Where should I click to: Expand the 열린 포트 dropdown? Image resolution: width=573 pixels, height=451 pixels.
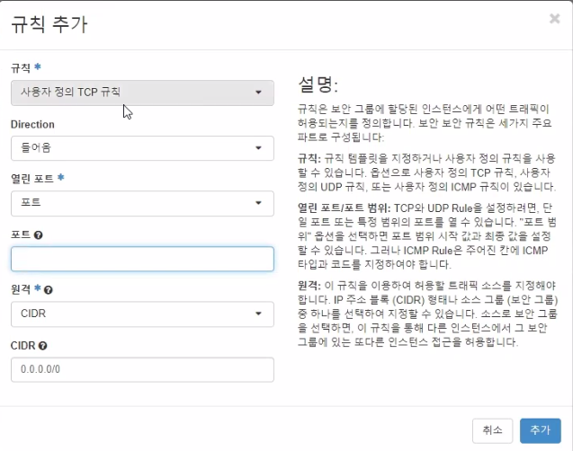tap(142, 203)
